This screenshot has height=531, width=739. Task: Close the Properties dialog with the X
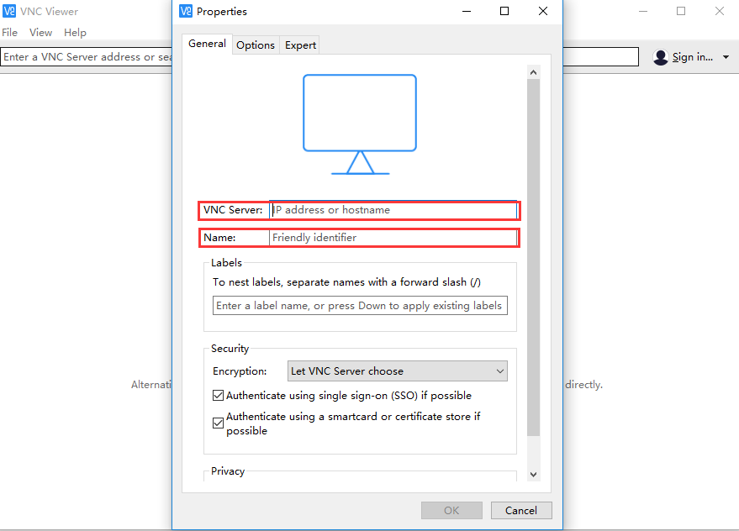(x=543, y=11)
